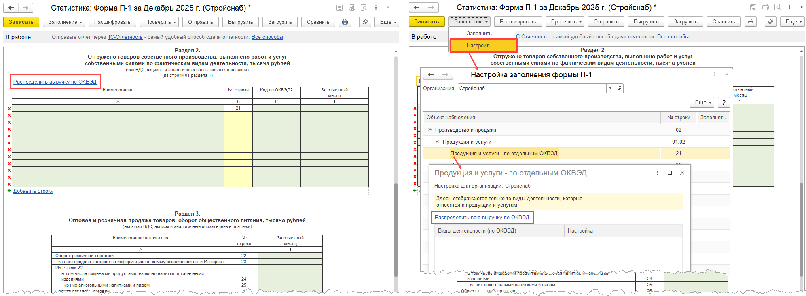The height and width of the screenshot is (296, 806).
Task: Click the question mark help button
Action: (723, 102)
